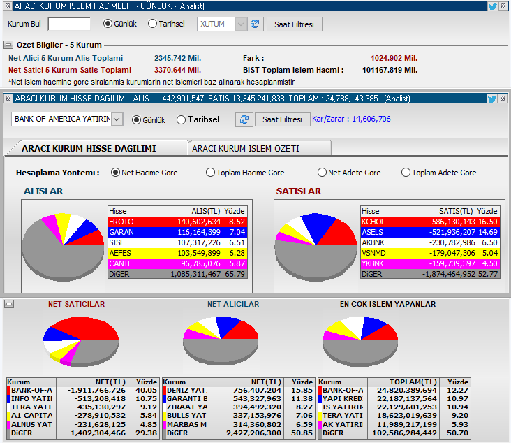Viewport: 511px width, 443px height.
Task: Click Saat Filtresi button in lower panel
Action: (x=282, y=119)
